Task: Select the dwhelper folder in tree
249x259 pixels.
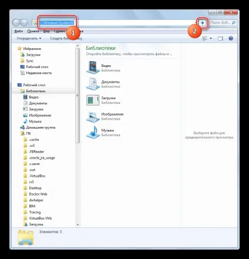Action: pyautogui.click(x=36, y=200)
